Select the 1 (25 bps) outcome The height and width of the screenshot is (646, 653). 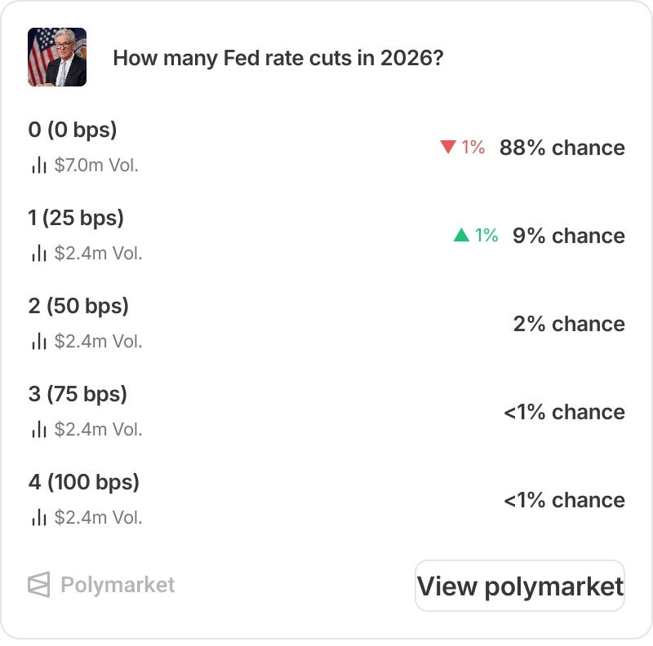76,218
